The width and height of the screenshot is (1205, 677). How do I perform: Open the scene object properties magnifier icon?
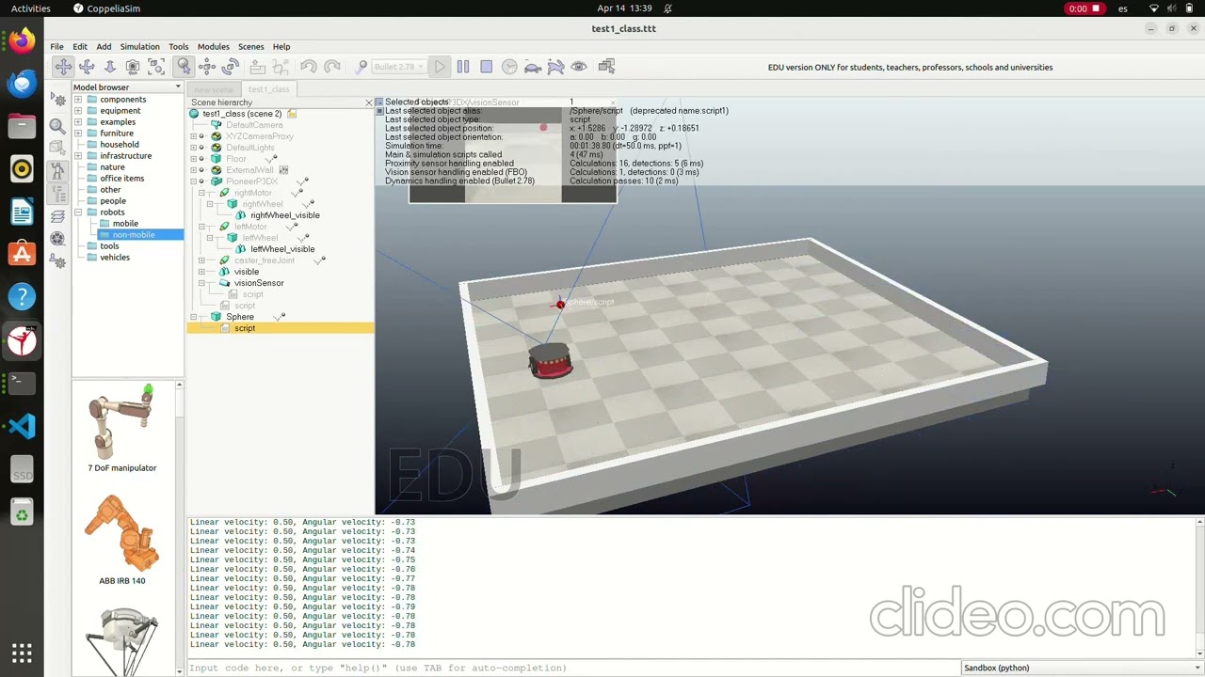[x=57, y=125]
